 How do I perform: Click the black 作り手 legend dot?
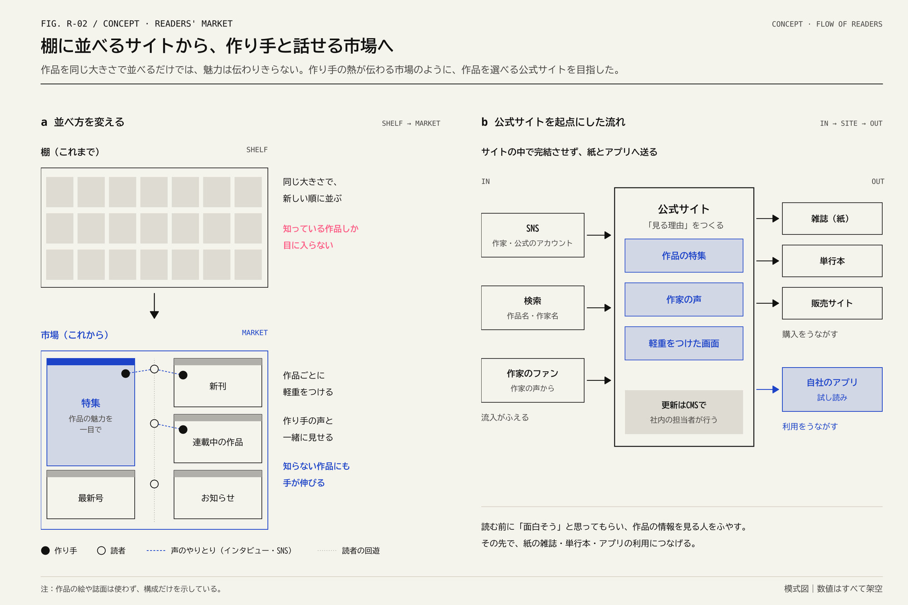click(45, 551)
